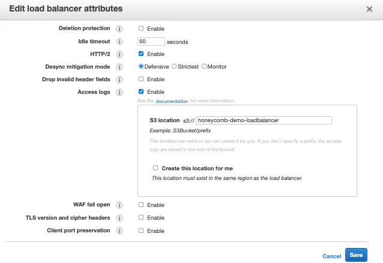Click info icon next to Deletion protection
383x263 pixels.
pyautogui.click(x=119, y=29)
